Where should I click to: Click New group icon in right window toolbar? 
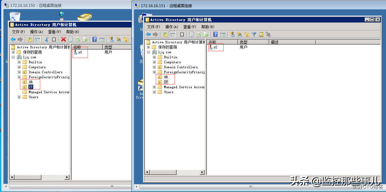pyautogui.click(x=240, y=34)
